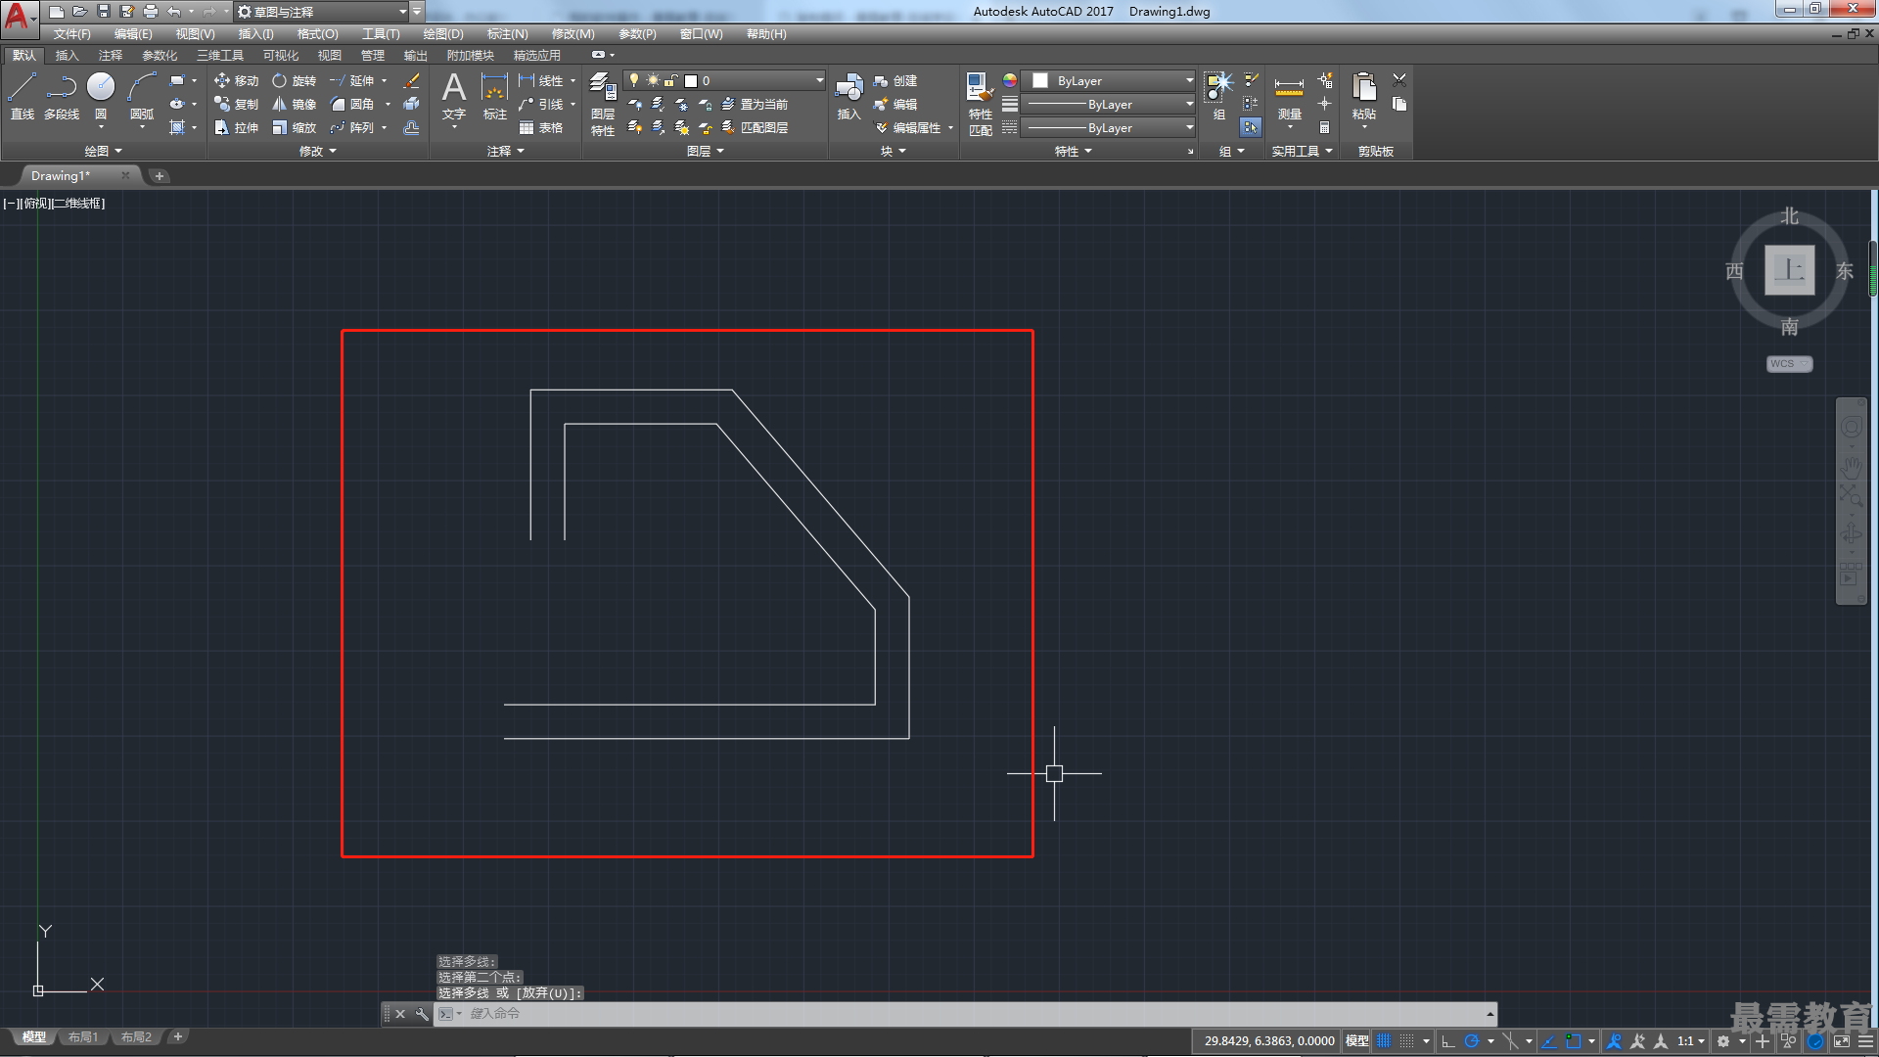
Task: Click the ViewCube 上 top face
Action: coord(1789,270)
